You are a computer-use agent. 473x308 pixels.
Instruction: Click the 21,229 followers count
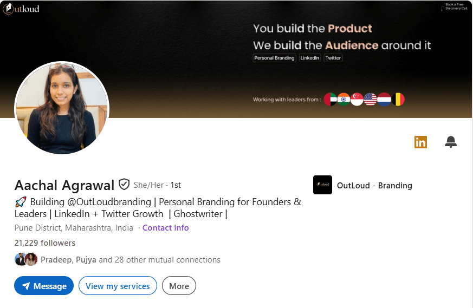click(x=45, y=243)
